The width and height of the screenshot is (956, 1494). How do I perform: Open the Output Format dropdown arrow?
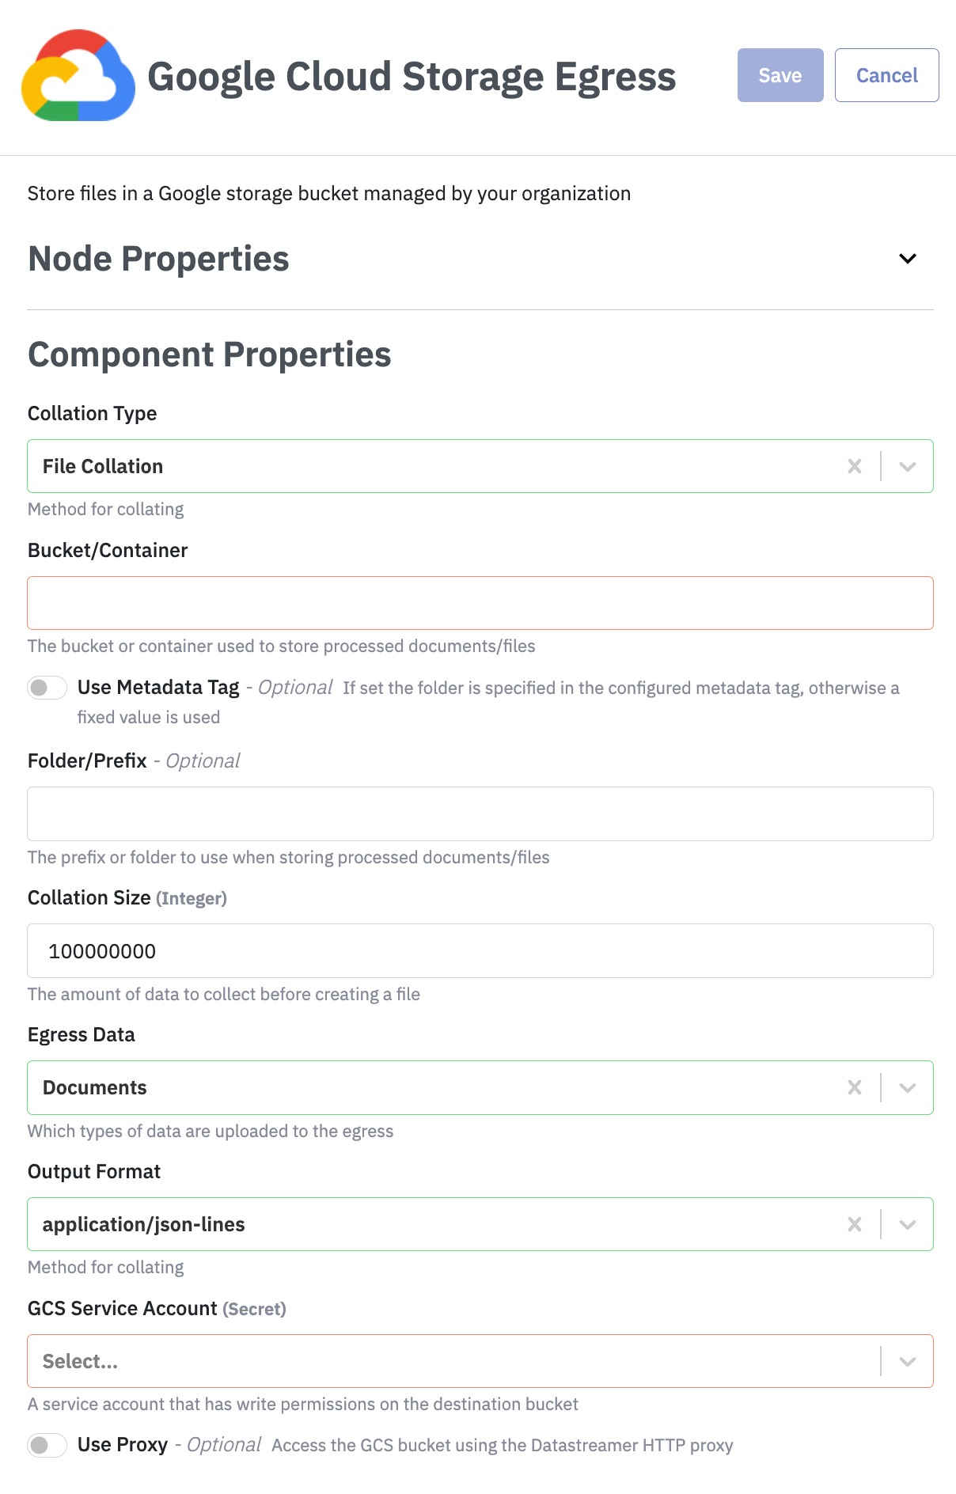(x=908, y=1224)
